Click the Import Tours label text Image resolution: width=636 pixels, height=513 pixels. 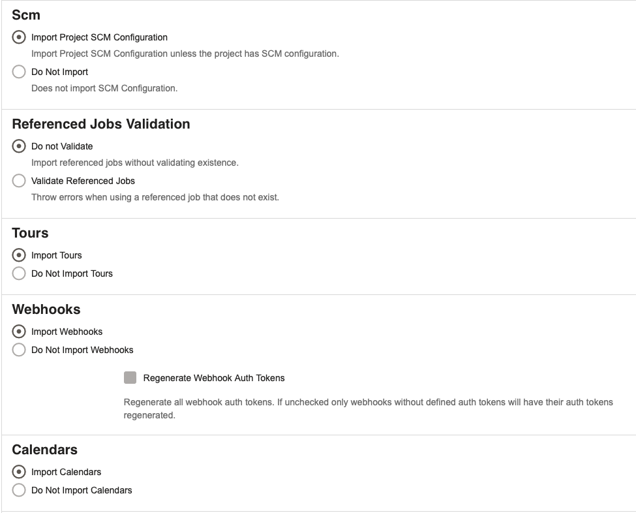pyautogui.click(x=56, y=255)
